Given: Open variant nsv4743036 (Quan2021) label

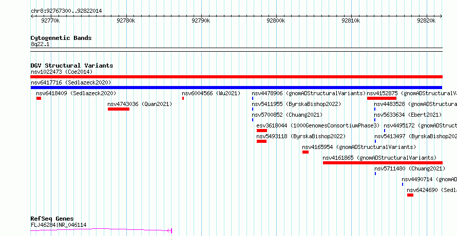Looking at the screenshot, I should (x=140, y=104).
